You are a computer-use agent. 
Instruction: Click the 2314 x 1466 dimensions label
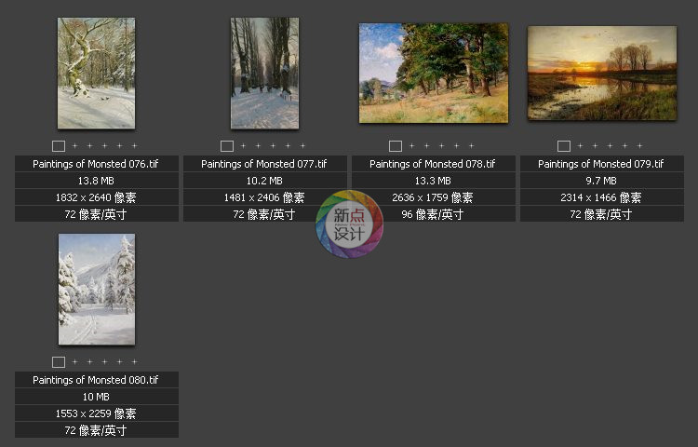601,197
